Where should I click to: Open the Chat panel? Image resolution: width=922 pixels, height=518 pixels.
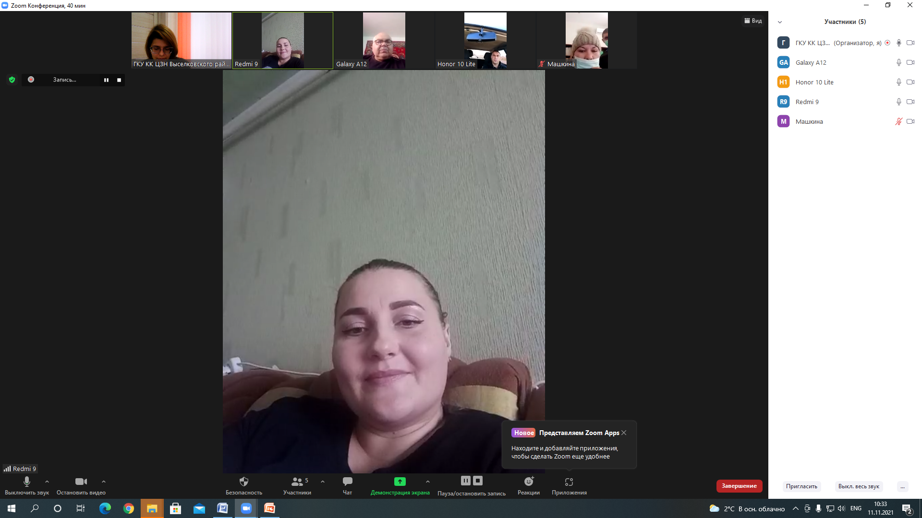tap(347, 485)
